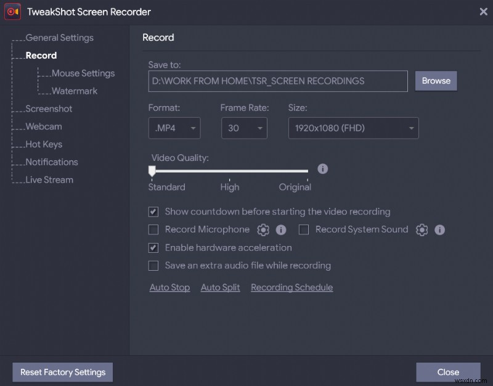This screenshot has height=386, width=493.
Task: Open the Screenshot settings section
Action: click(x=49, y=109)
